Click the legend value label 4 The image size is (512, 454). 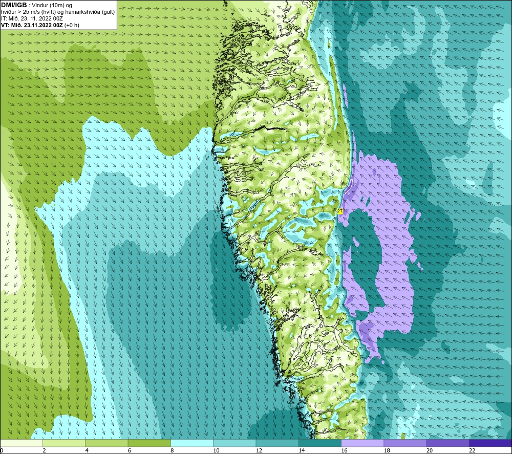[87, 450]
